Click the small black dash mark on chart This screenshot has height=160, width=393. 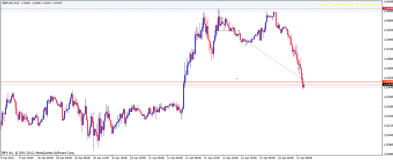point(237,78)
